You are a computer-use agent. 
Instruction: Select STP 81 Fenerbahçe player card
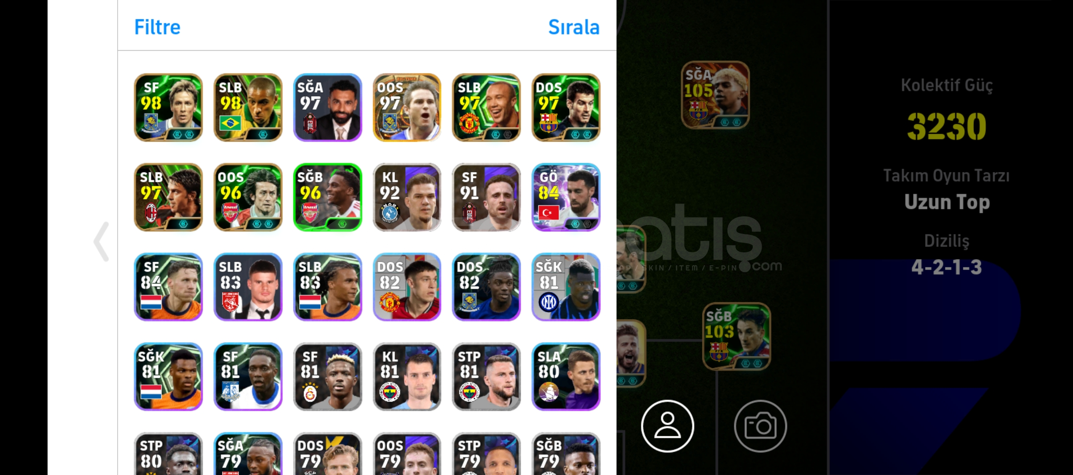point(486,376)
